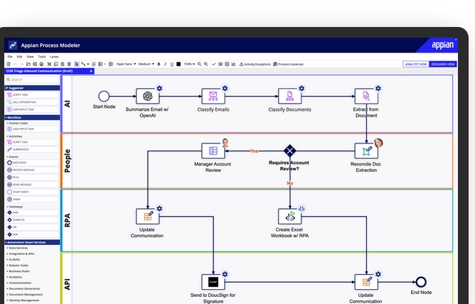The width and height of the screenshot is (475, 304).
Task: Click the Process Instances button
Action: [x=289, y=64]
